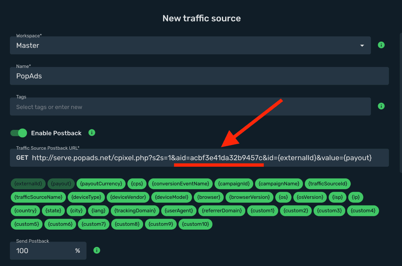Select the {userAgent} token
This screenshot has height=266, width=402.
[x=179, y=211]
